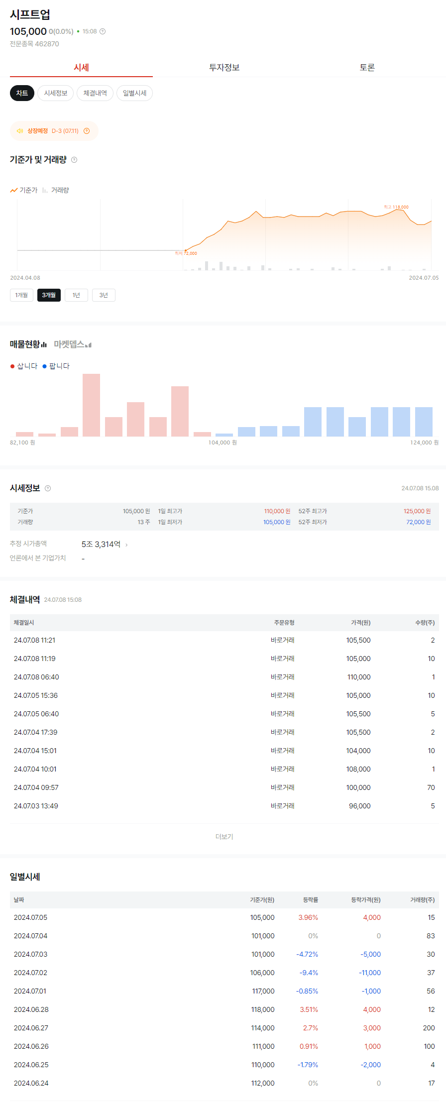
Task: Click the 날짜 column header
Action: tap(19, 900)
